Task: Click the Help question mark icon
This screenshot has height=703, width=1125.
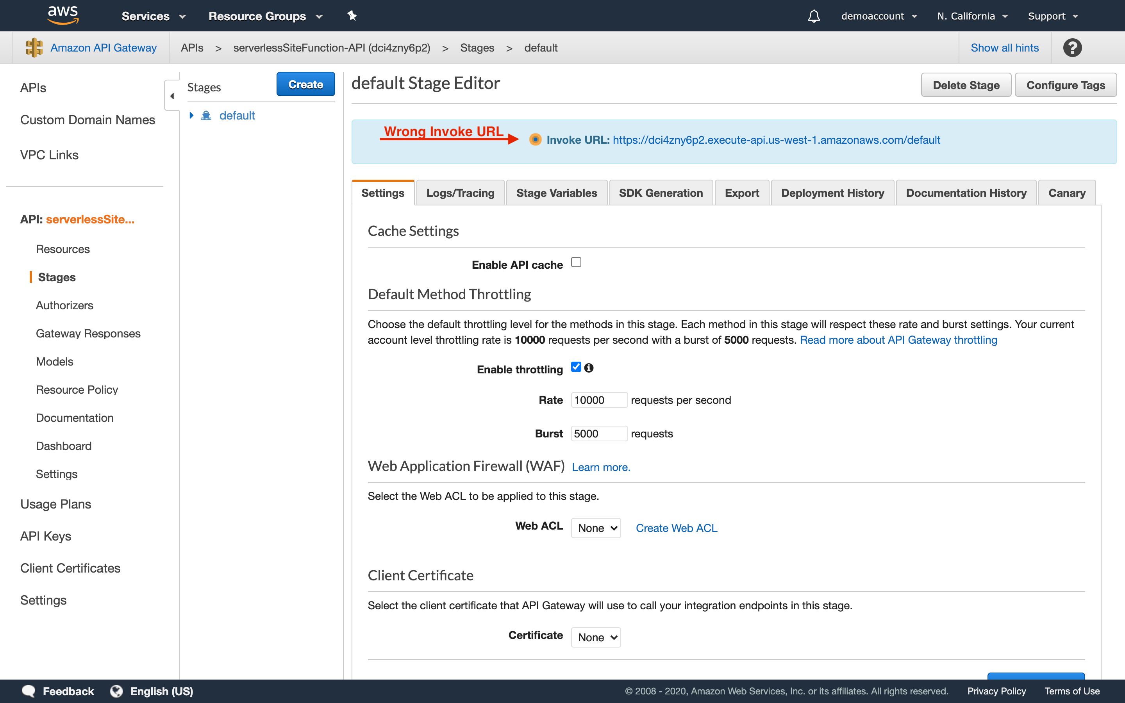Action: (x=1072, y=47)
